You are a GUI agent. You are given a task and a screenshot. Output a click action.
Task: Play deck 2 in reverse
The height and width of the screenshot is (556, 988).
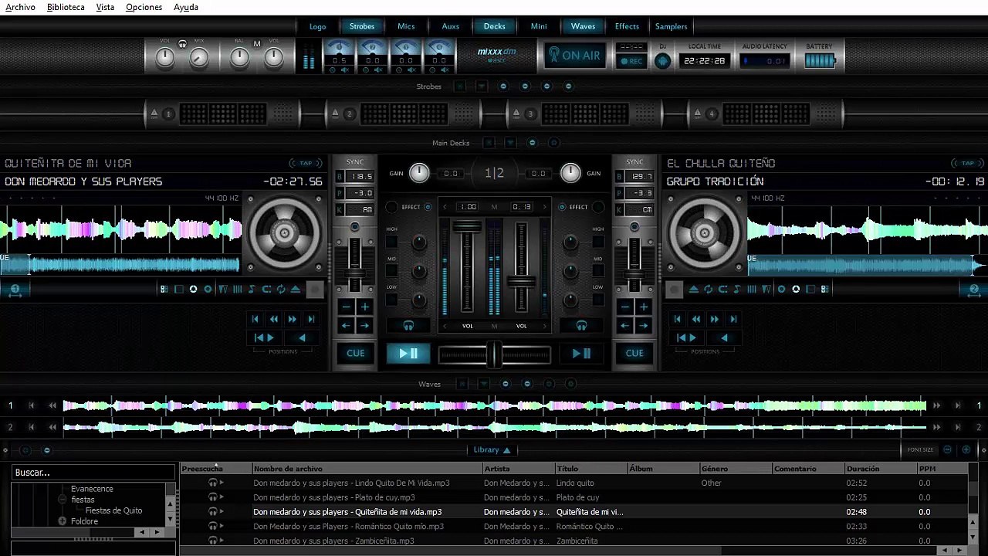pyautogui.click(x=724, y=337)
